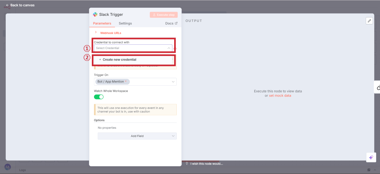
Task: Click the Execute step button
Action: 164,15
